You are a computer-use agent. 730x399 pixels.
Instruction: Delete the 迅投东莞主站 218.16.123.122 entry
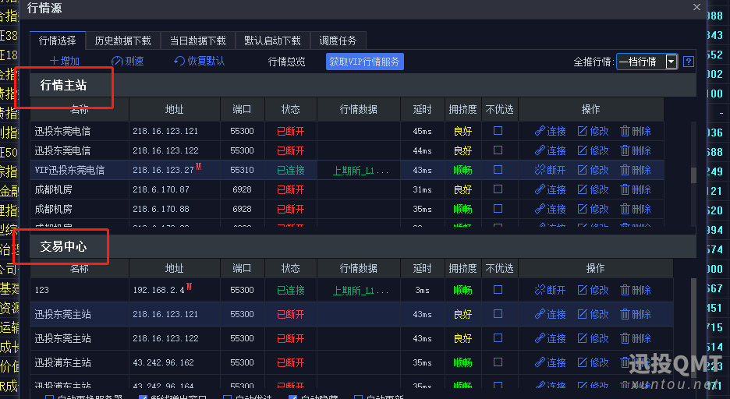tap(636, 338)
